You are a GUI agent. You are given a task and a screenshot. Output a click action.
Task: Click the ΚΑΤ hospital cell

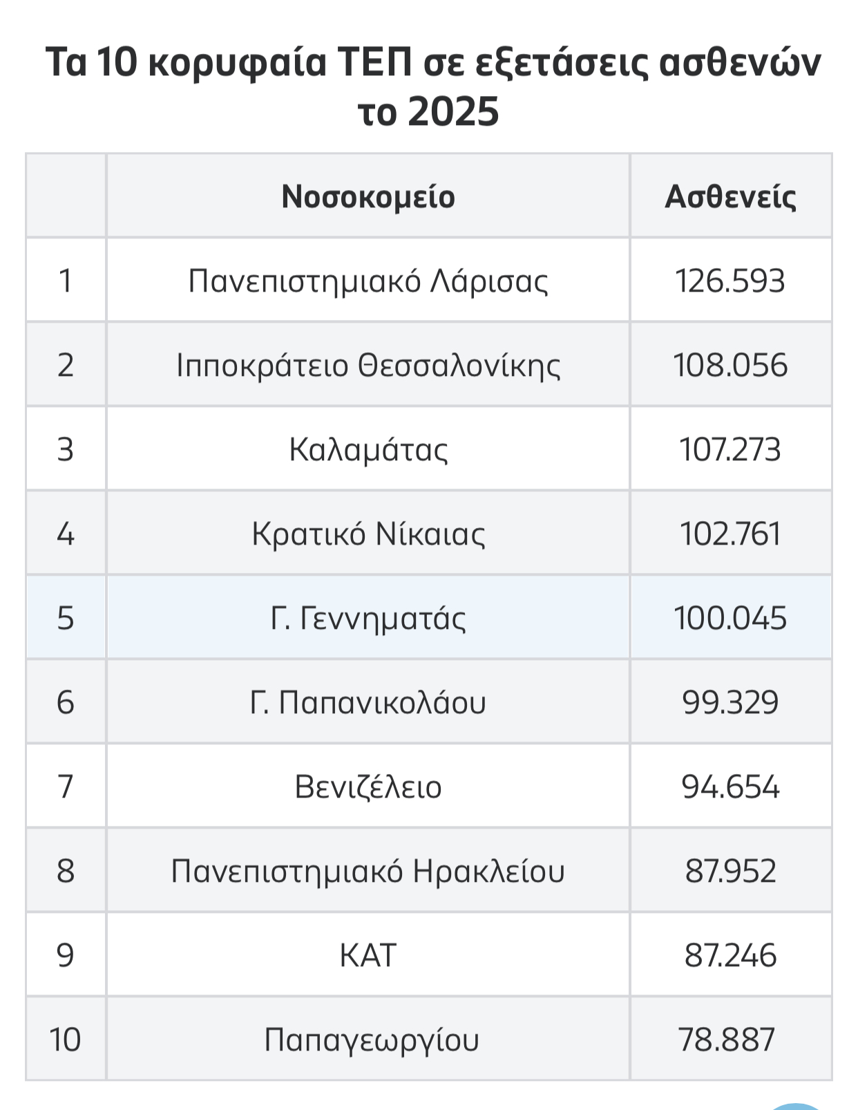pos(368,956)
